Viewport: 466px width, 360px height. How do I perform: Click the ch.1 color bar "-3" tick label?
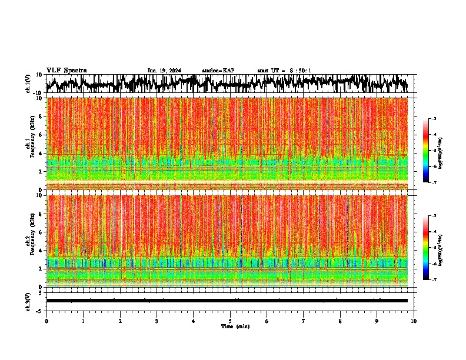434,118
